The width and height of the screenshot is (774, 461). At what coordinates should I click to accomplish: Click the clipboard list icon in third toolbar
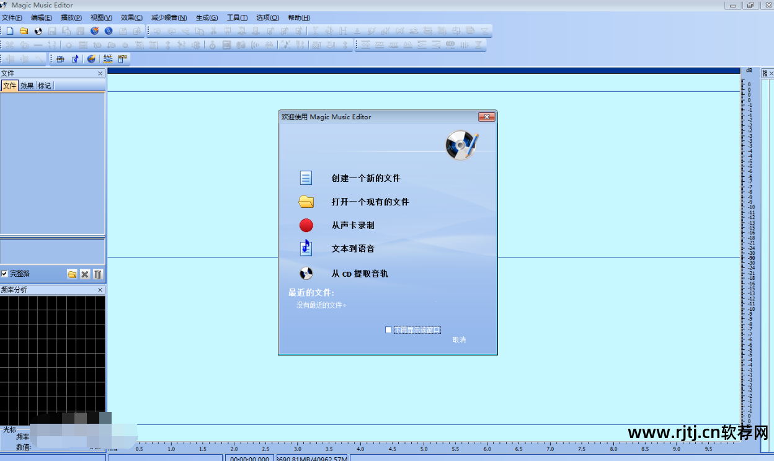tap(122, 59)
